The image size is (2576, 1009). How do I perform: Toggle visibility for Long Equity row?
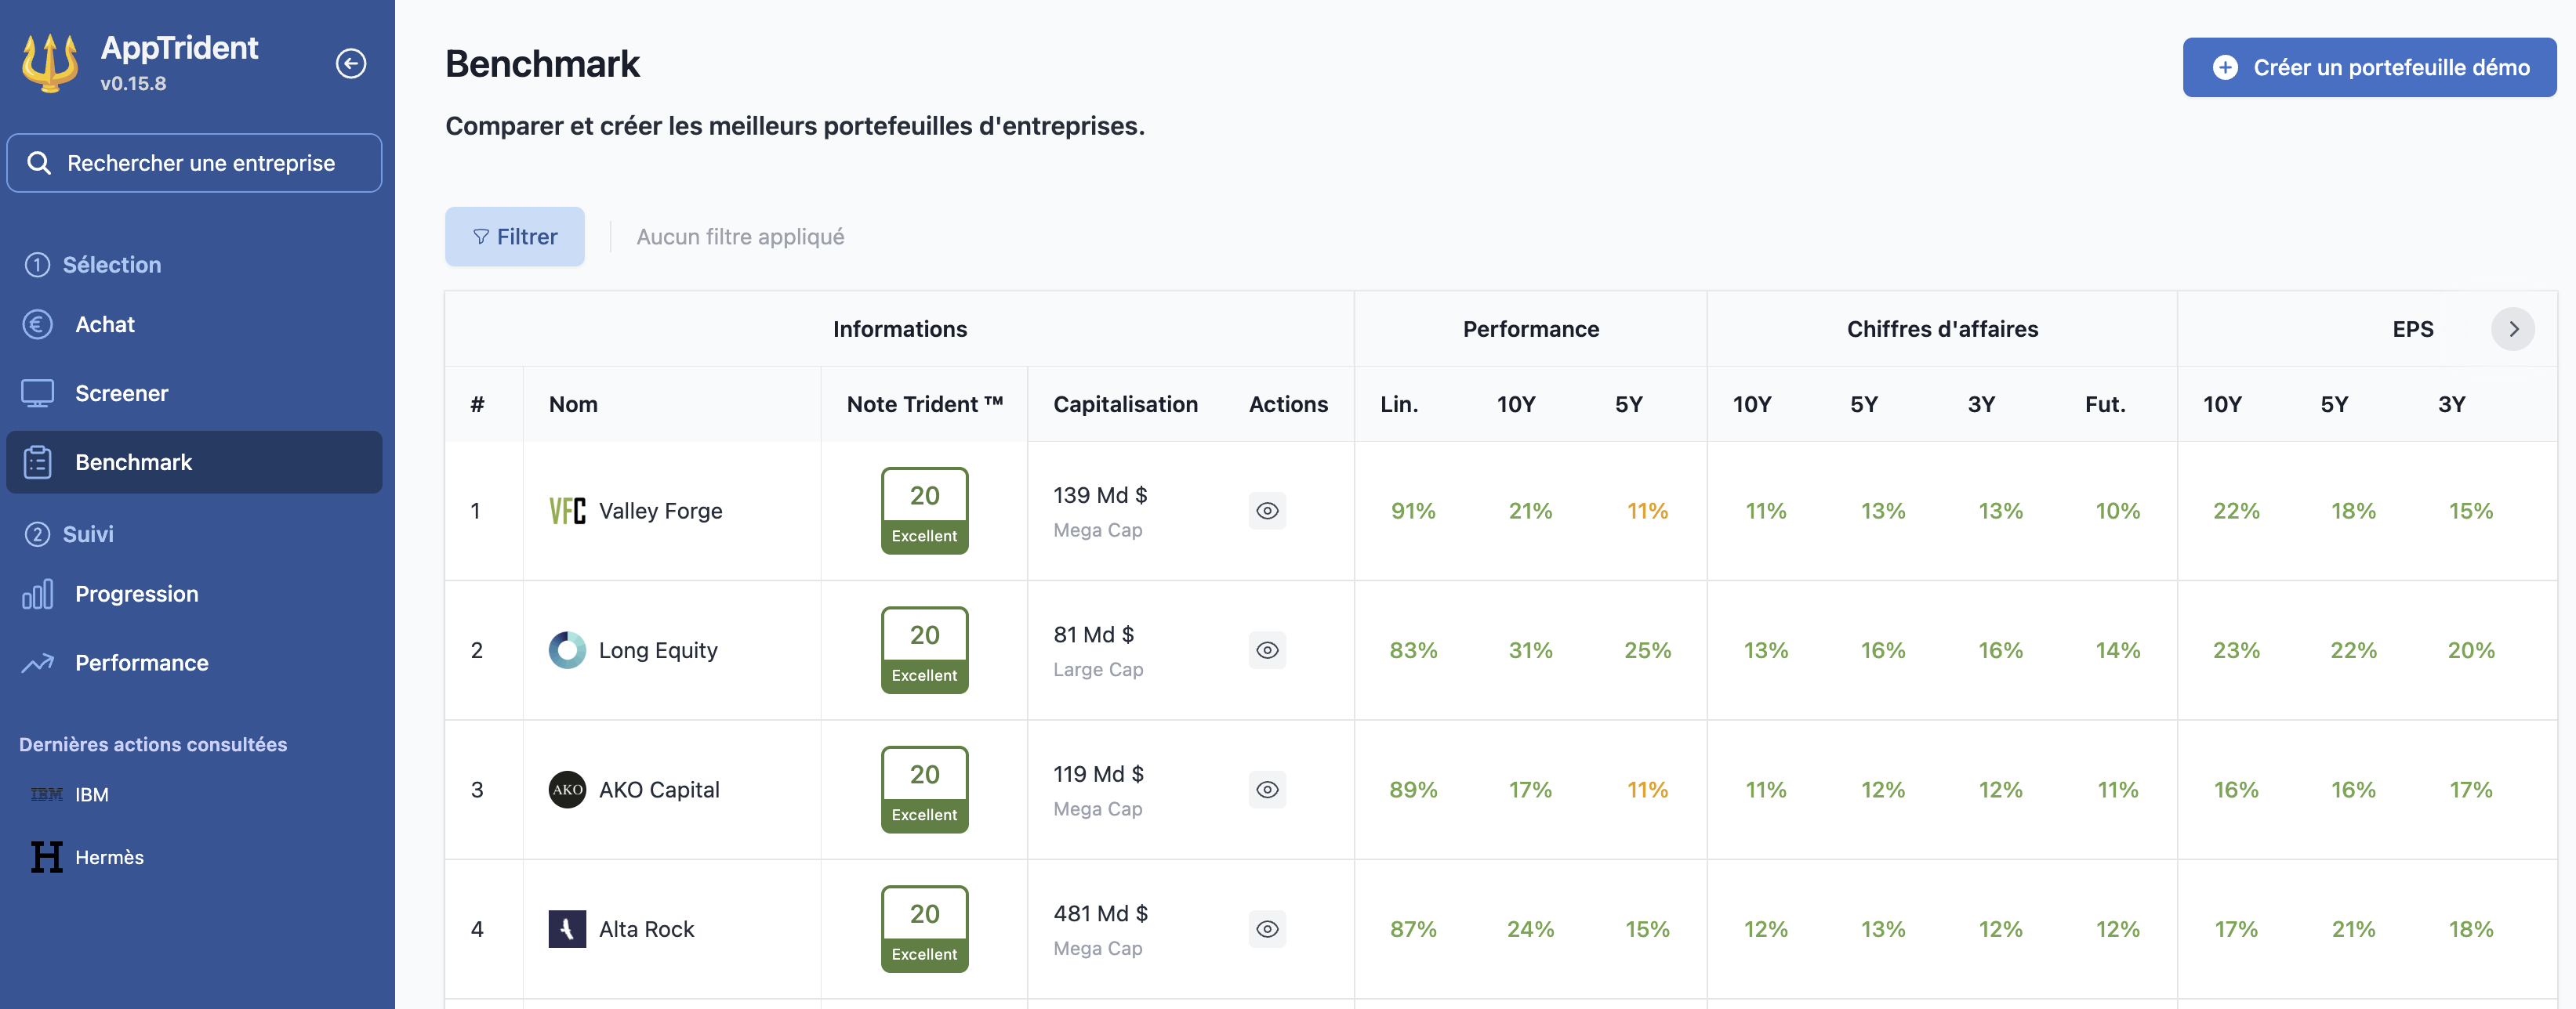[1267, 650]
